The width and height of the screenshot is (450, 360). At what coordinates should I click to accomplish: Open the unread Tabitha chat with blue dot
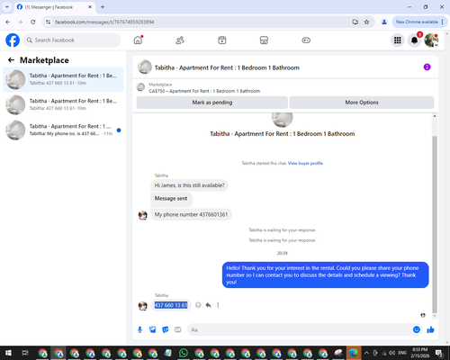(x=63, y=130)
